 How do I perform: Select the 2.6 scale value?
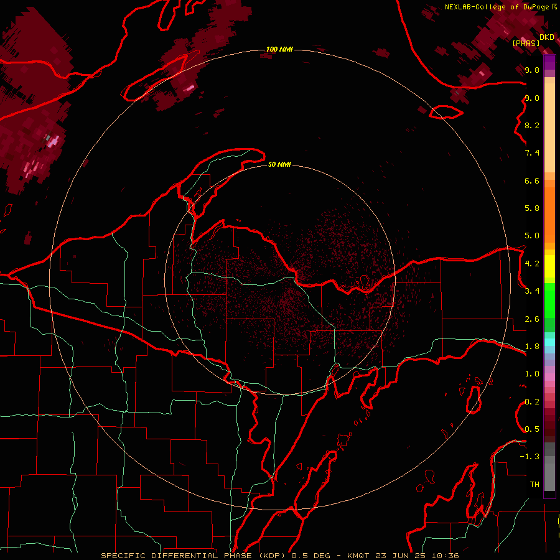click(532, 319)
